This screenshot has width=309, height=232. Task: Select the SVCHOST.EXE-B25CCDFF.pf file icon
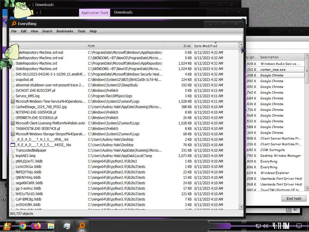click(13, 91)
